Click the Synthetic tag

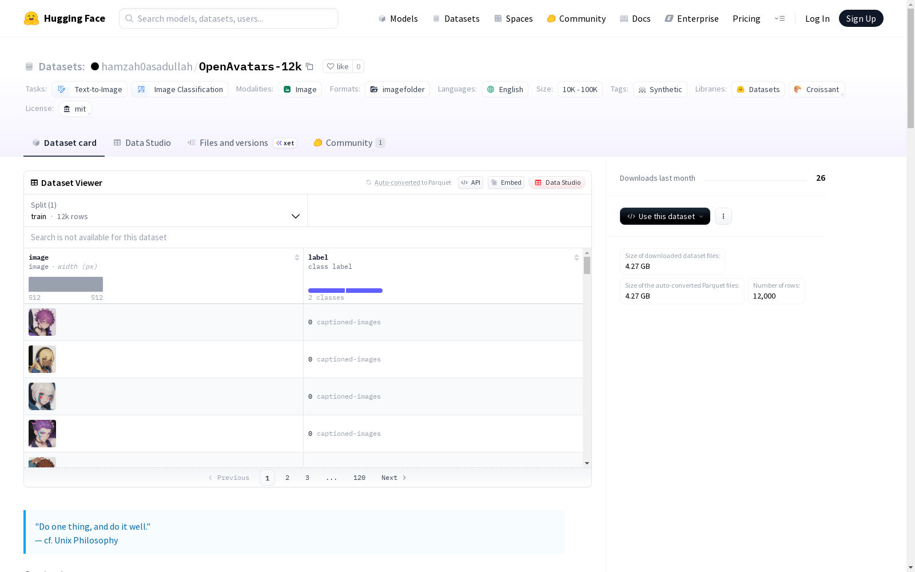(x=660, y=89)
